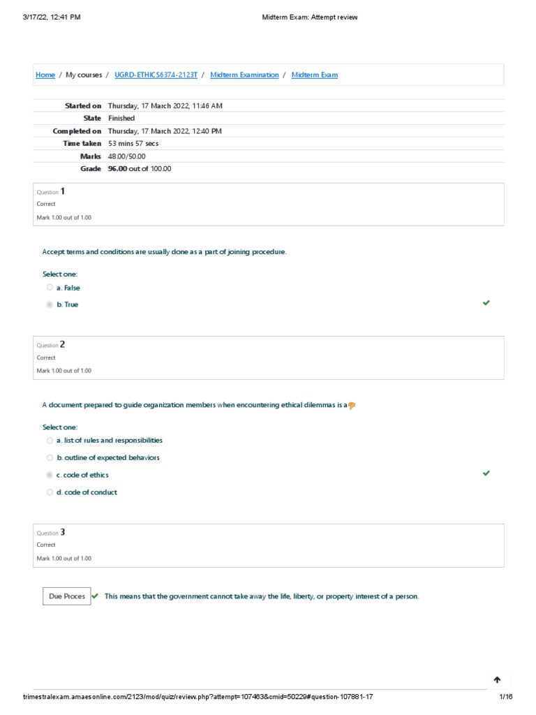Select the 'c. code of ethics' radio button
This screenshot has height=715, width=536.
[x=50, y=475]
